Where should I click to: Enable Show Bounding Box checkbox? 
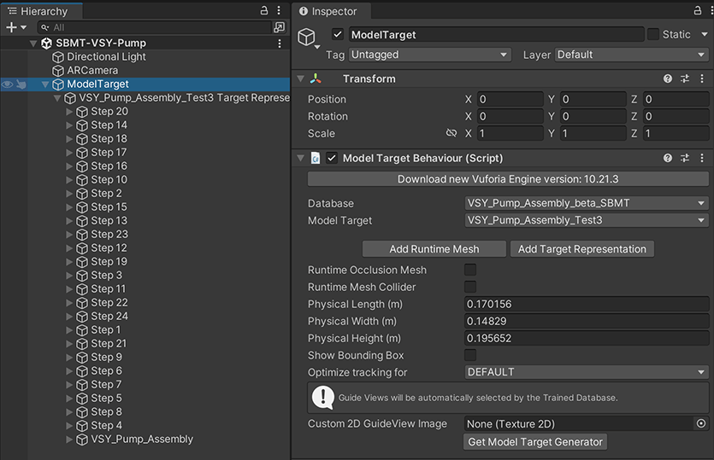[470, 355]
